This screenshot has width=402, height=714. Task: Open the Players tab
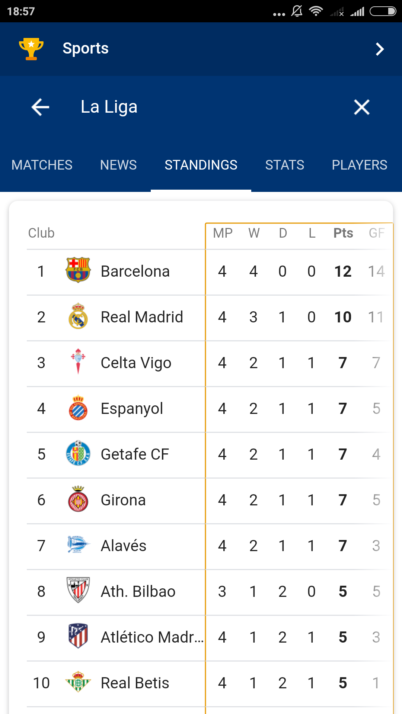[x=359, y=165]
